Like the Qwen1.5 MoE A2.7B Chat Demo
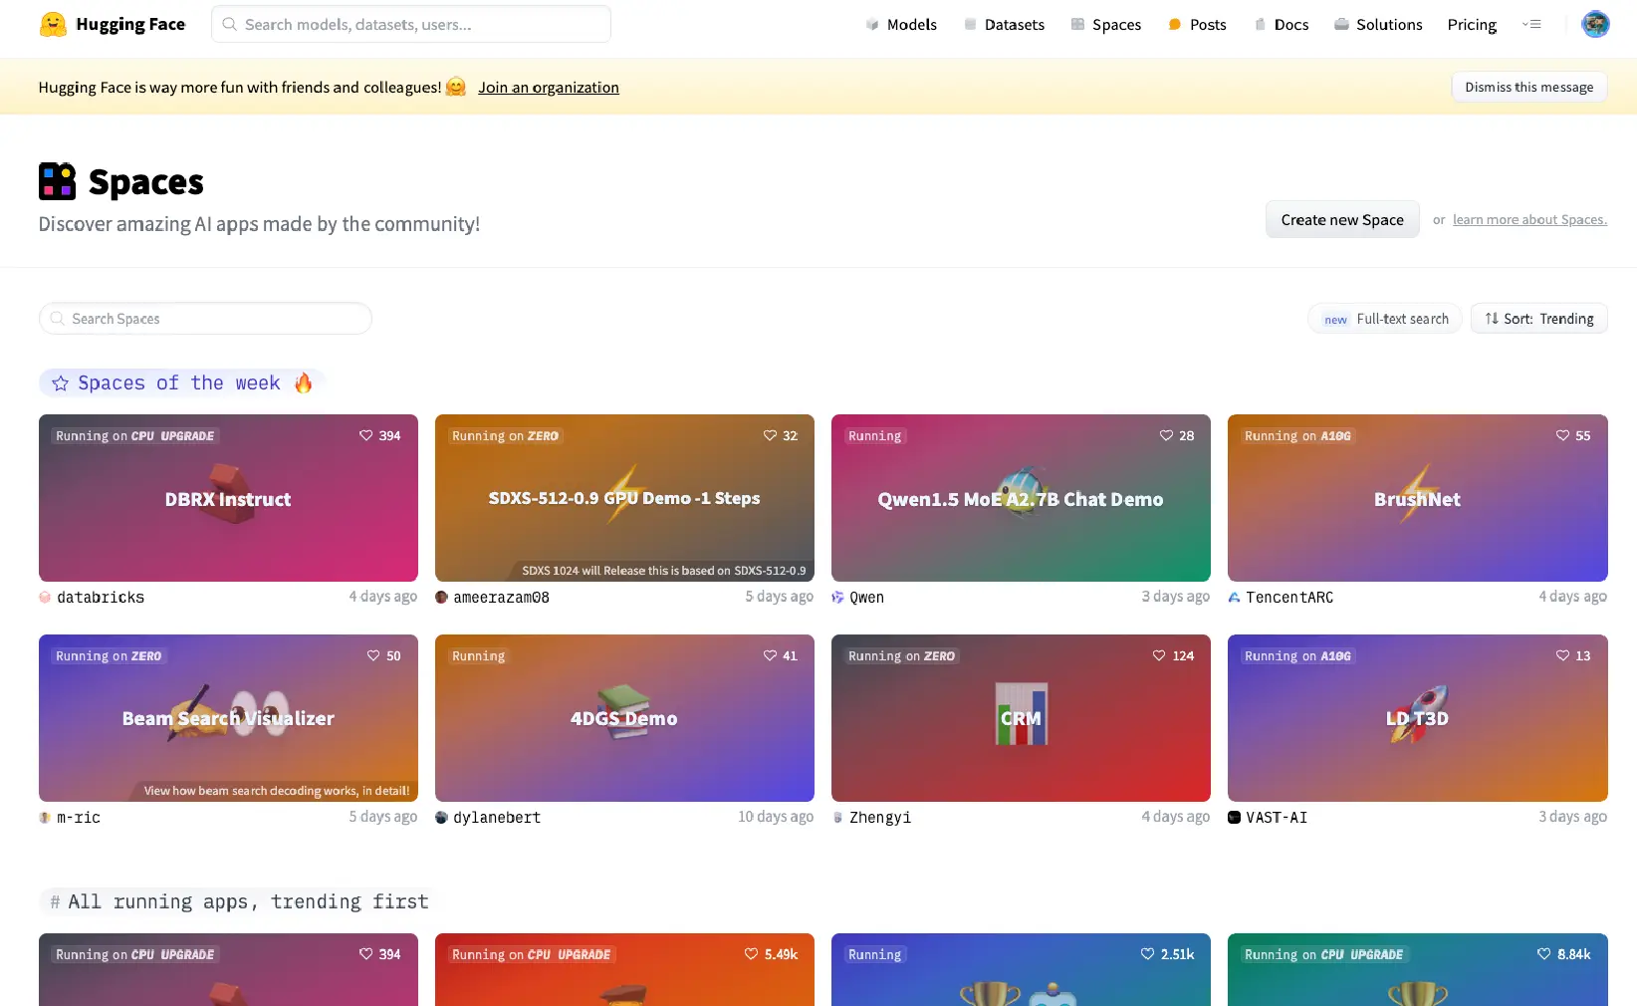Screen dimensions: 1637x1006 tap(1166, 435)
